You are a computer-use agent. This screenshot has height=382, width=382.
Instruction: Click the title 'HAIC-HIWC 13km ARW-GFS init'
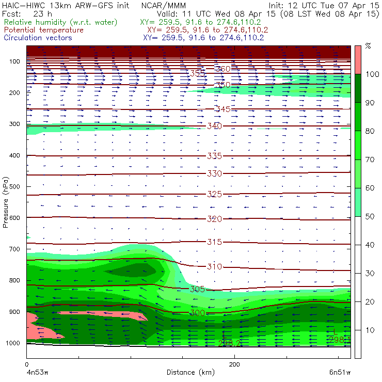(x=66, y=5)
